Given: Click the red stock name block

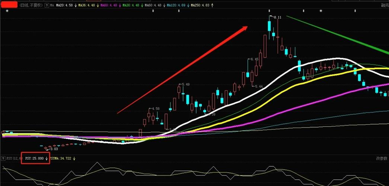Looking at the screenshot, I should point(9,5).
